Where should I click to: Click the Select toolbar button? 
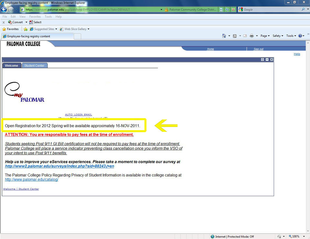[x=35, y=22]
